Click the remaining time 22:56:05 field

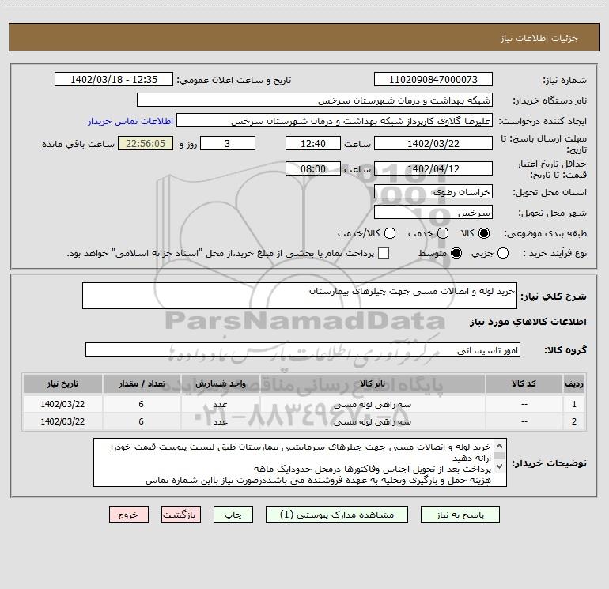pyautogui.click(x=146, y=143)
